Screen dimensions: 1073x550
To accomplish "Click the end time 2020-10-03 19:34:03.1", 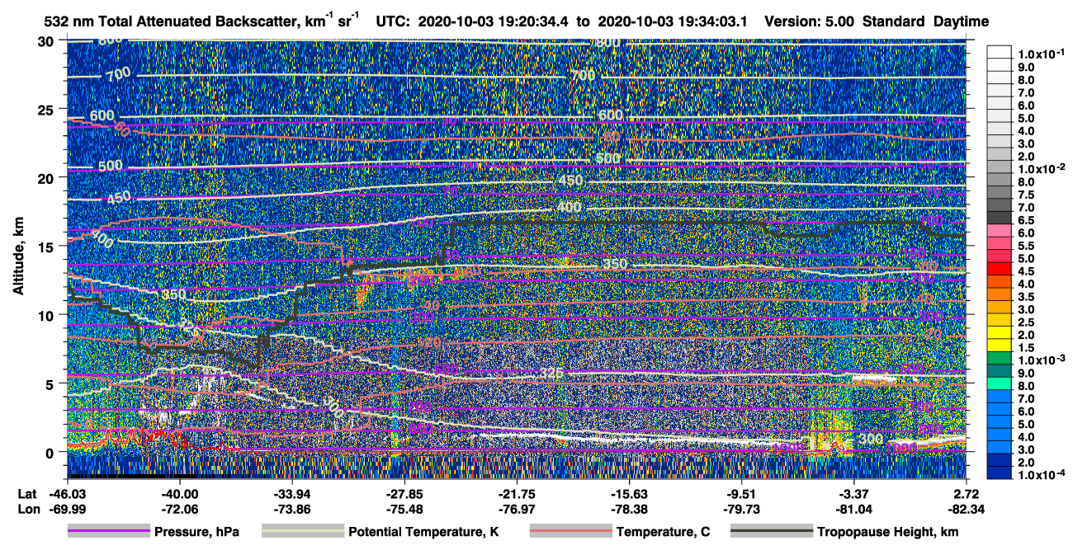I will (672, 22).
